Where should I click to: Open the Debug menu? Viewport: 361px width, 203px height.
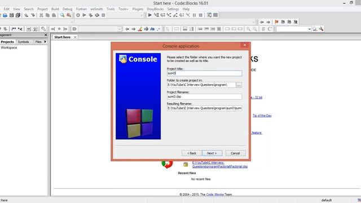[68, 9]
